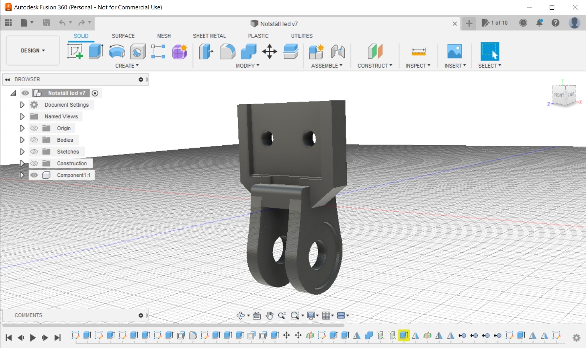Select the New Component tool
Image resolution: width=586 pixels, height=348 pixels.
[x=316, y=51]
